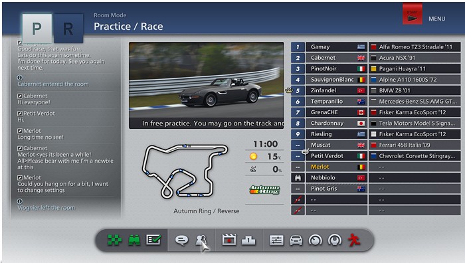The image size is (465, 263).
Task: Click the red swatch beside Ferrari 458 Italia
Action: tap(373, 145)
